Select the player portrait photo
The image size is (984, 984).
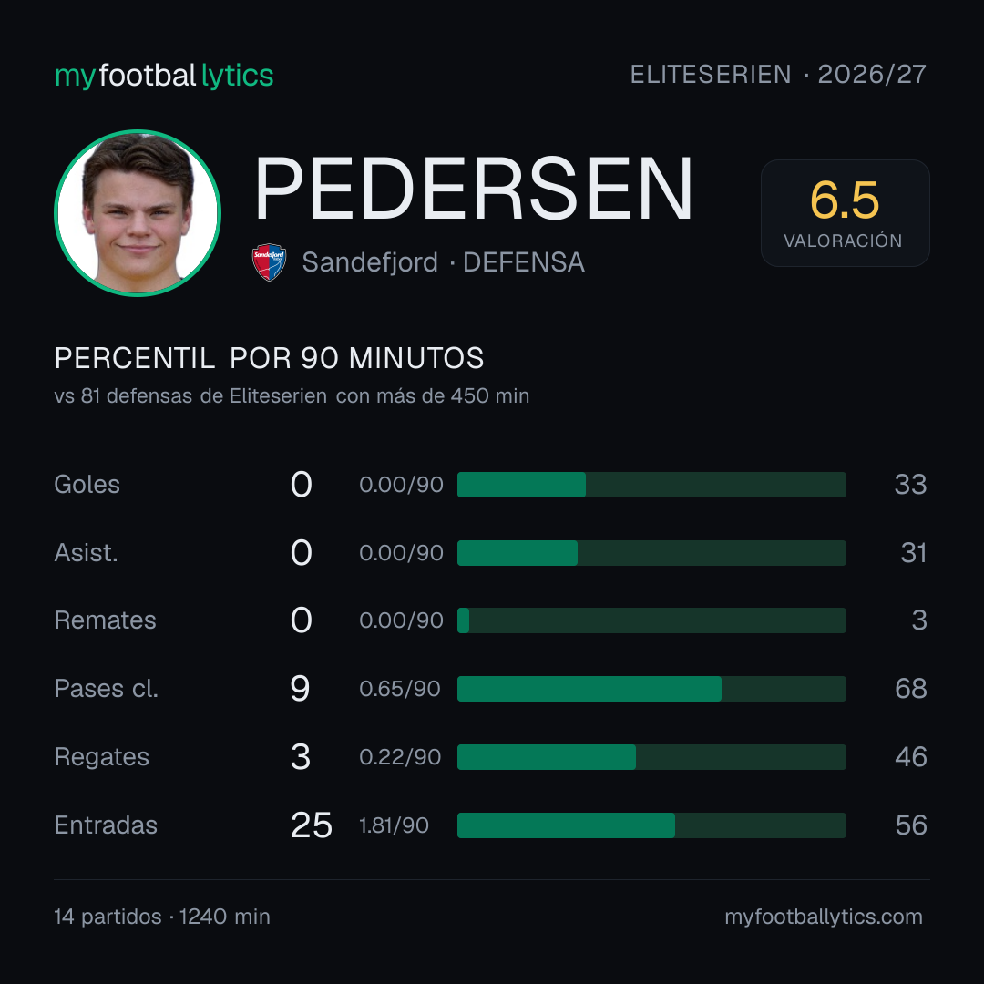pos(138,212)
